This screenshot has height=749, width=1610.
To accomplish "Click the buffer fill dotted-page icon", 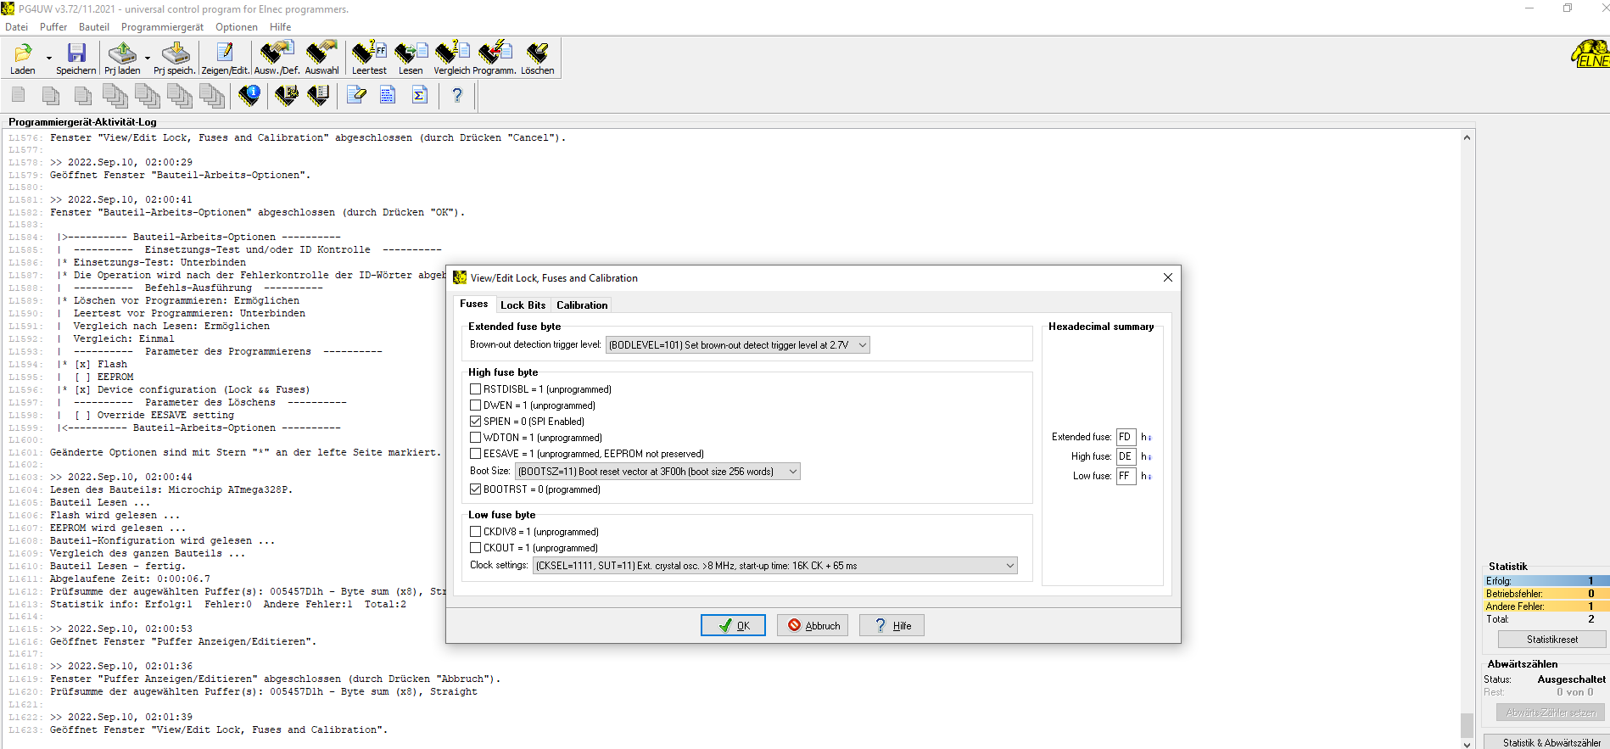I will click(x=388, y=95).
